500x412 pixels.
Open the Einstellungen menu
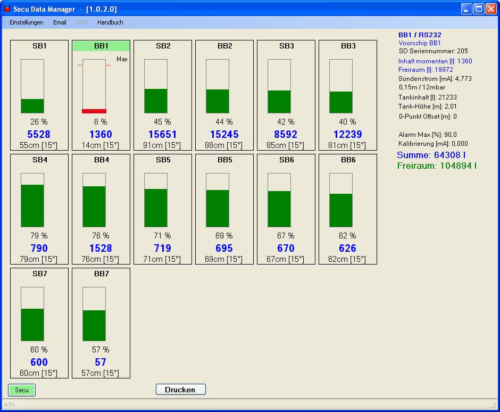click(27, 22)
